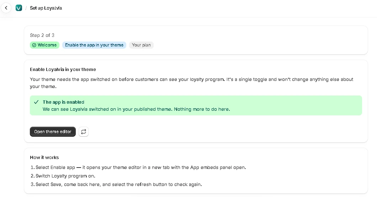
Task: Click the How it works heading
Action: [44, 157]
